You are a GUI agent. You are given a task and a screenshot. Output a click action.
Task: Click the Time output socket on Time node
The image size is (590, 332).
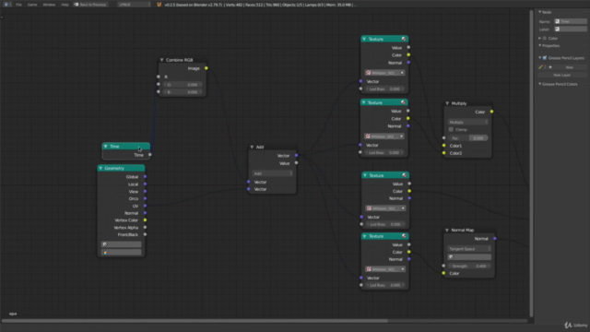coord(149,155)
